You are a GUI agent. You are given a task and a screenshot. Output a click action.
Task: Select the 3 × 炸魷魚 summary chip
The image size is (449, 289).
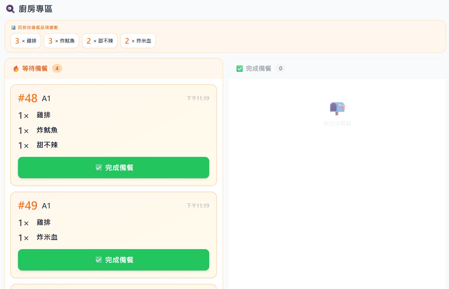point(61,41)
